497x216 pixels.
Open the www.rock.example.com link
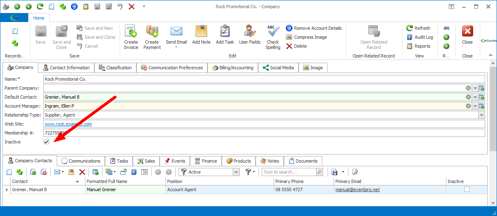point(68,124)
